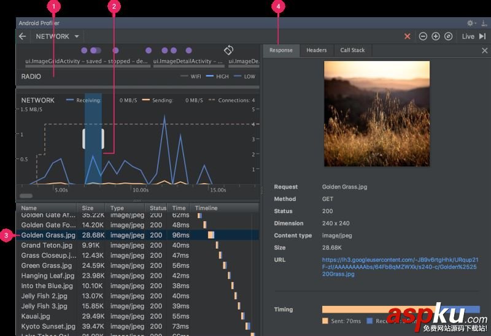Image resolution: width=491 pixels, height=336 pixels.
Task: Select Jelly Fish 3.jpg request
Action: pyautogui.click(x=137, y=307)
